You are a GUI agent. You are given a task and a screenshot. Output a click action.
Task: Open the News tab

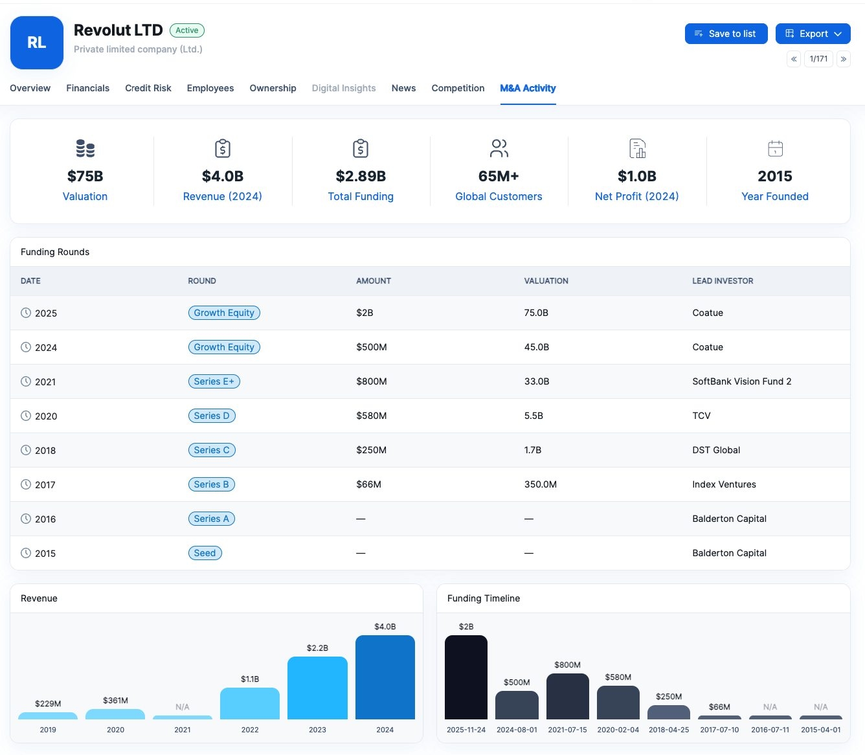click(x=404, y=88)
